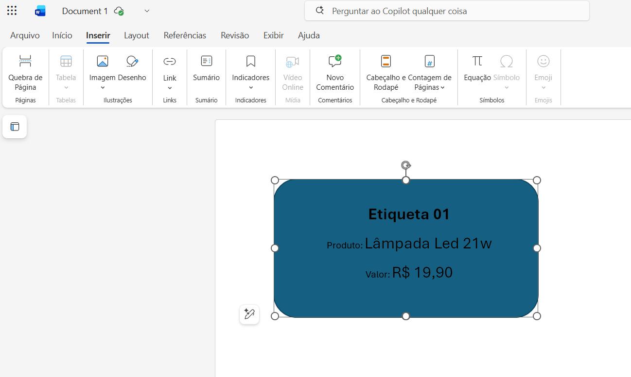Open the app launcher grid icon
This screenshot has width=631, height=377.
tap(12, 11)
